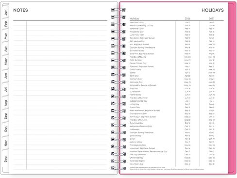Screen dimensions: 237x178
Task: Select the Feb month tab
Action: [6, 24]
